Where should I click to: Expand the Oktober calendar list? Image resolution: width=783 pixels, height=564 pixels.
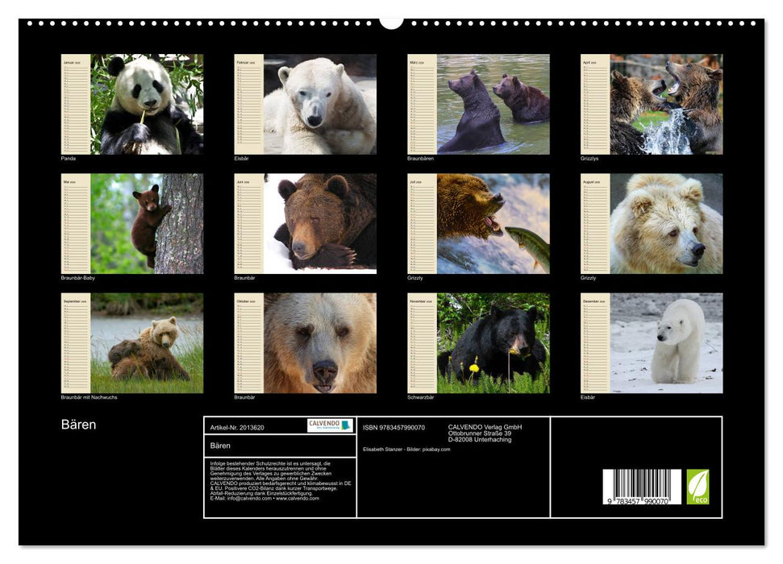pyautogui.click(x=248, y=342)
